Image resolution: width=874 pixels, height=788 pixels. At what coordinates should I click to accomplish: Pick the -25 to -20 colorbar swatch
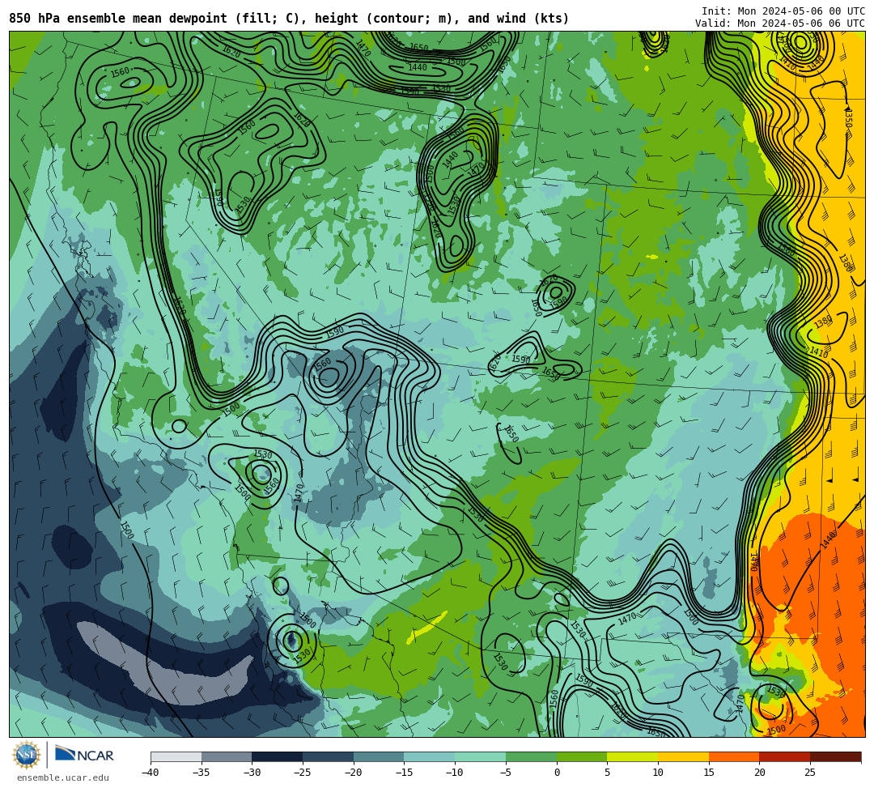pos(329,756)
